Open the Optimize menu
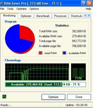 21,9
